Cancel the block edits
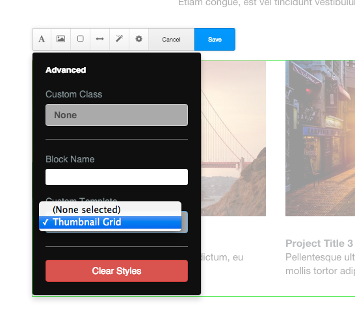 [172, 40]
